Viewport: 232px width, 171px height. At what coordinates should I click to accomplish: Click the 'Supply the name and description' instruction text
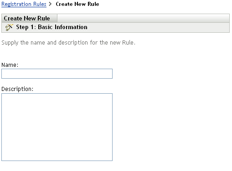click(x=68, y=43)
